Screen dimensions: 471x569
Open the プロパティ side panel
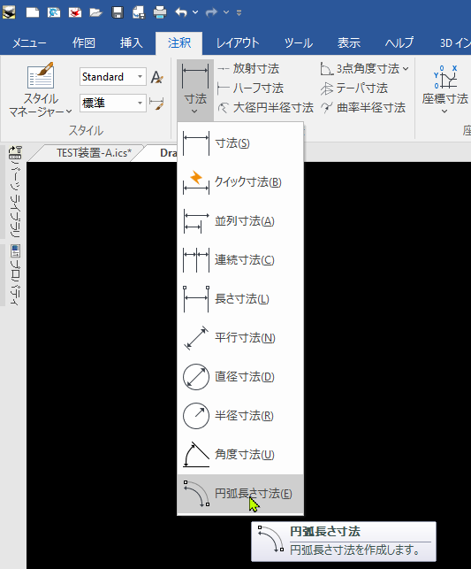click(15, 274)
